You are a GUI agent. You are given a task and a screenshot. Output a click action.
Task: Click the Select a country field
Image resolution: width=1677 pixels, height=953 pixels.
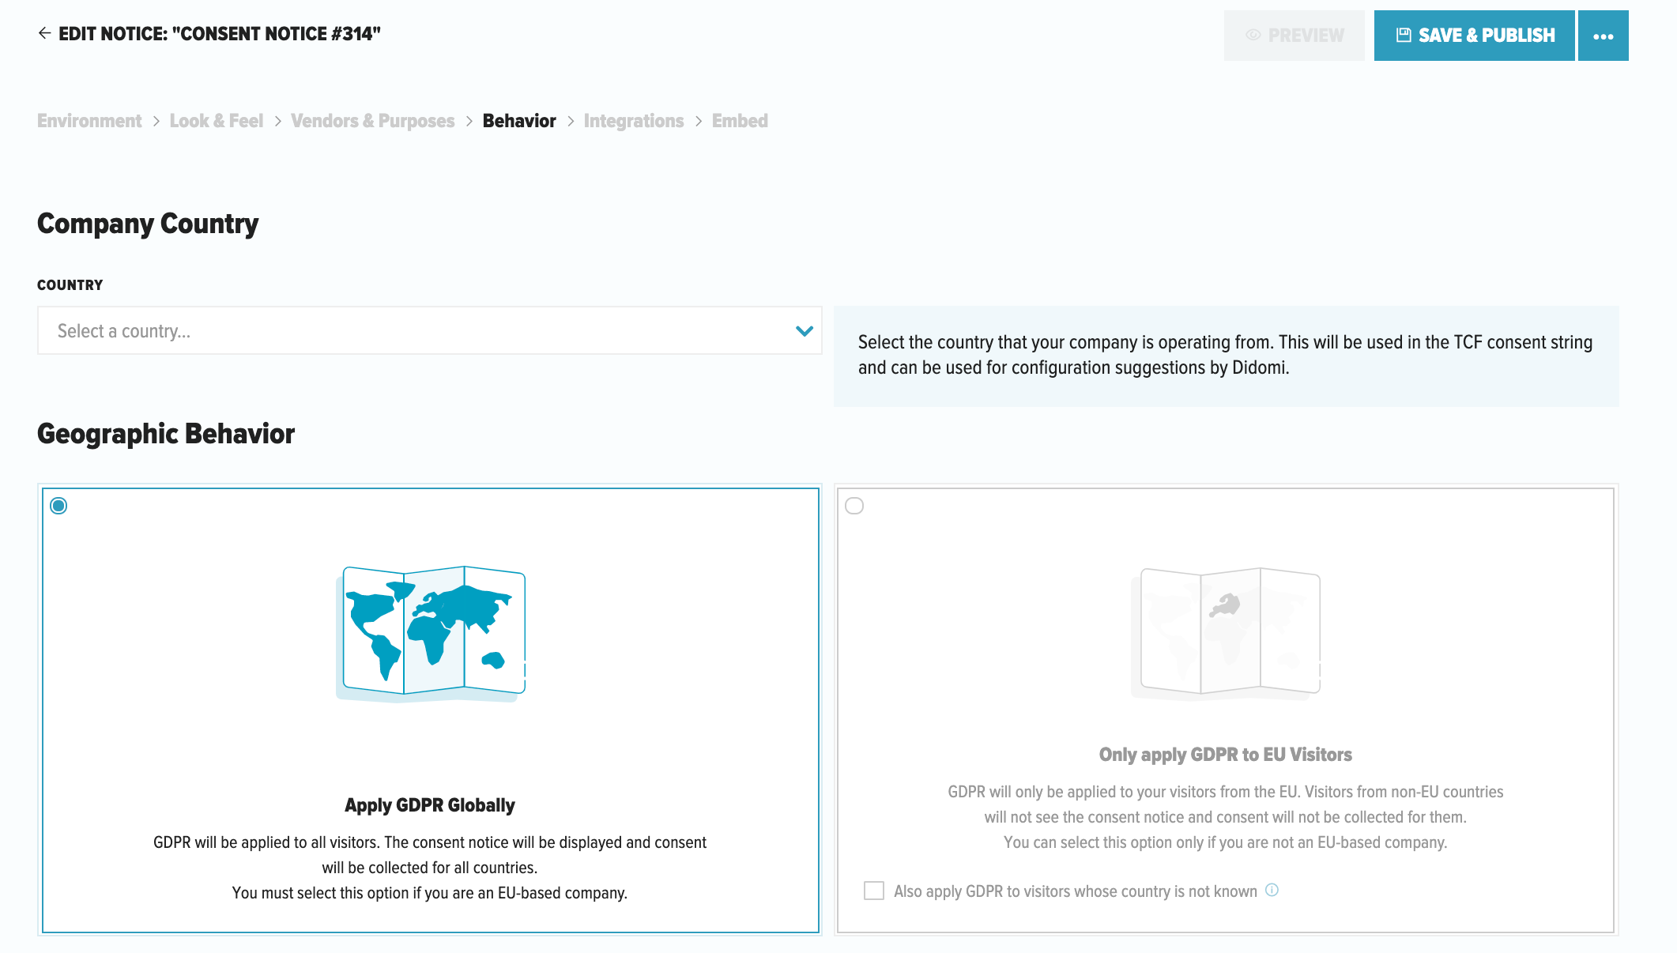coord(429,330)
